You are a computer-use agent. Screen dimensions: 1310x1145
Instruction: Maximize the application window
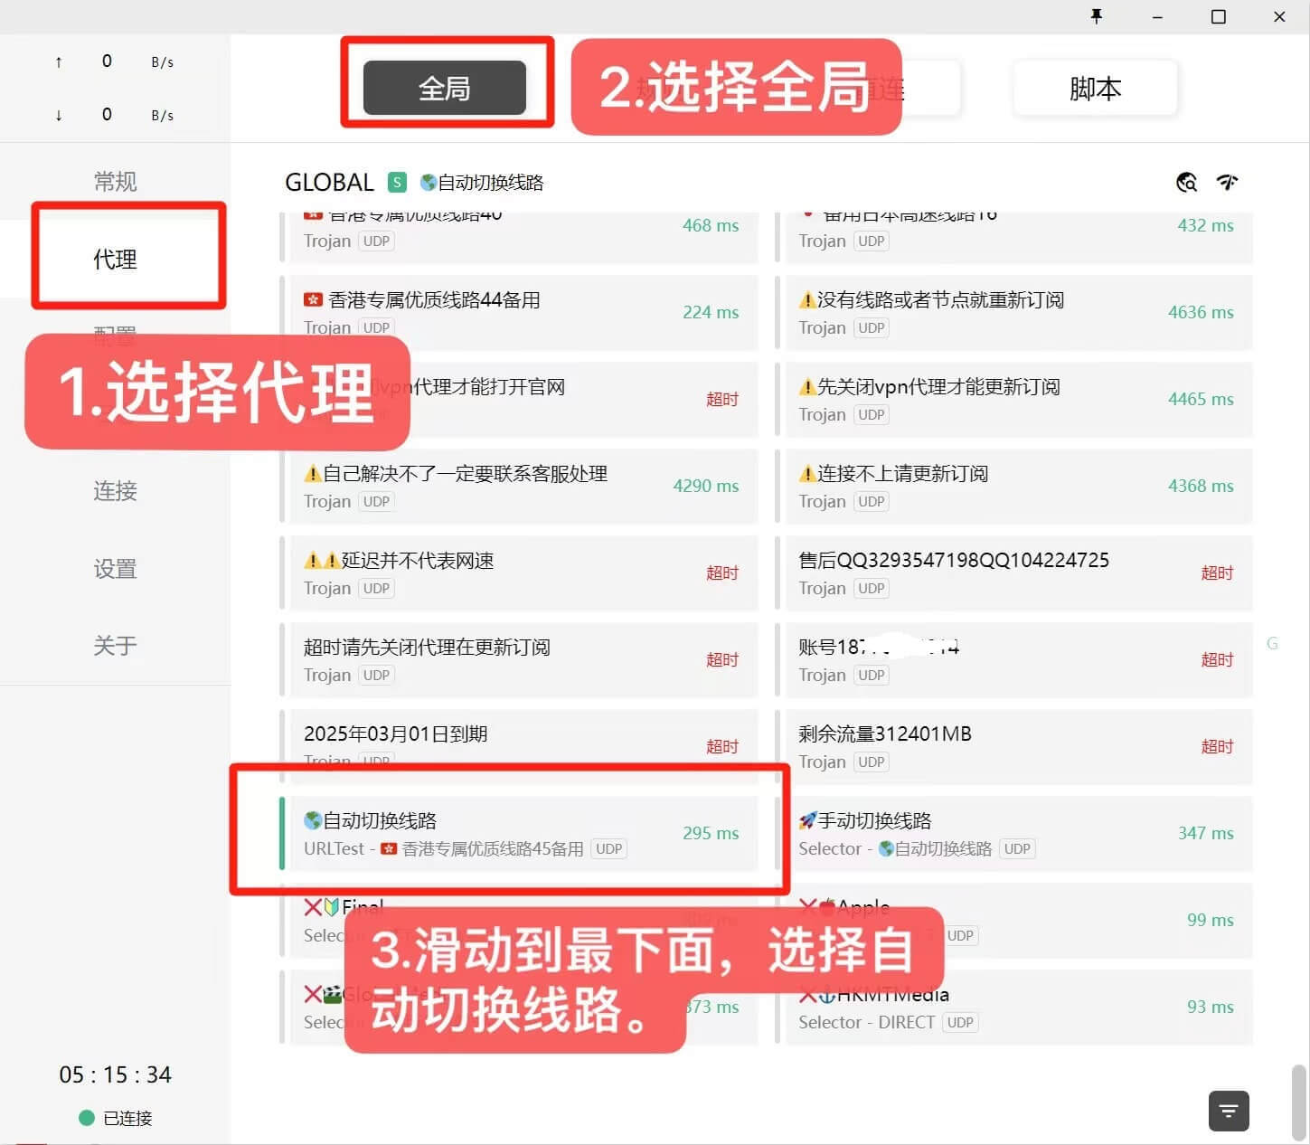point(1218,16)
